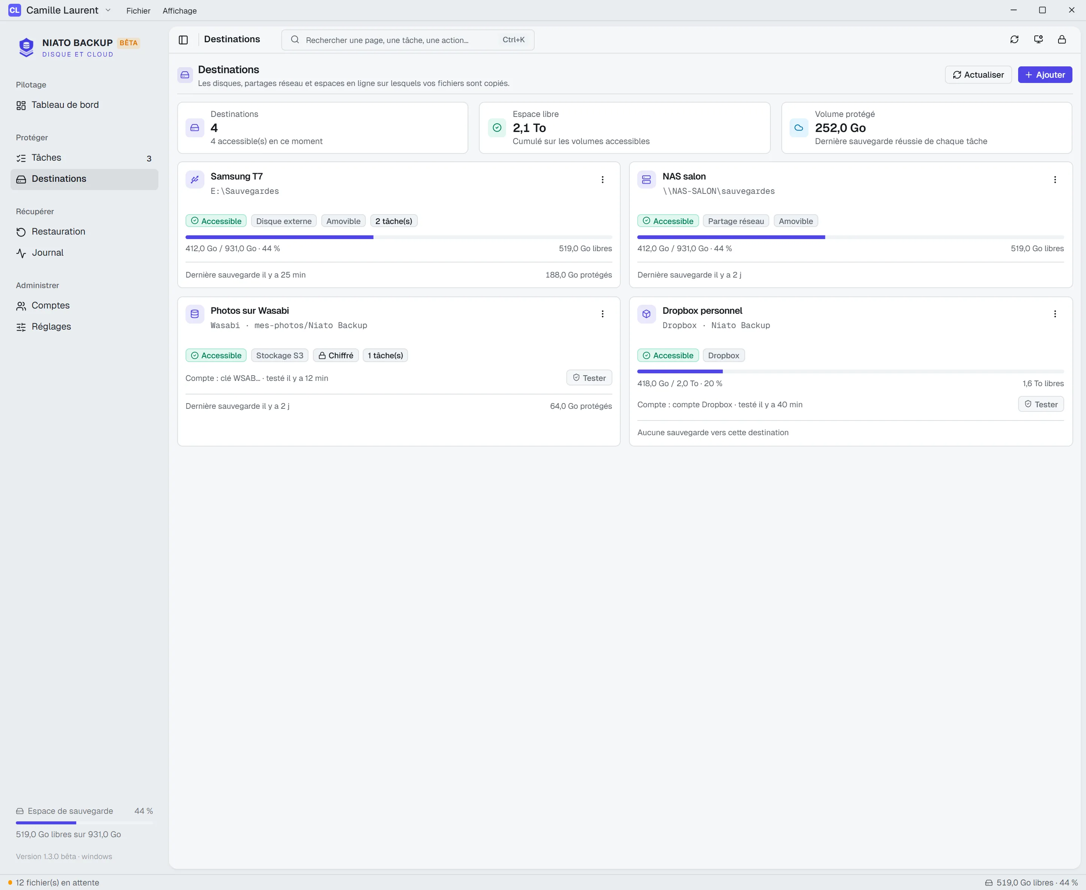Toggle the sidebar panel icon
The width and height of the screenshot is (1086, 890).
tap(183, 40)
